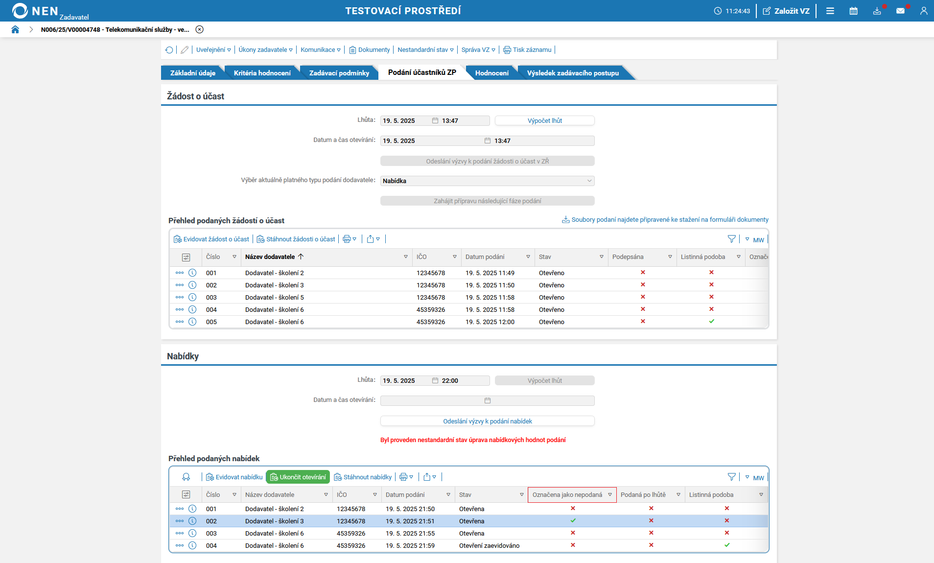934x563 pixels.
Task: Click the refresh icon in record toolbar
Action: (x=169, y=50)
